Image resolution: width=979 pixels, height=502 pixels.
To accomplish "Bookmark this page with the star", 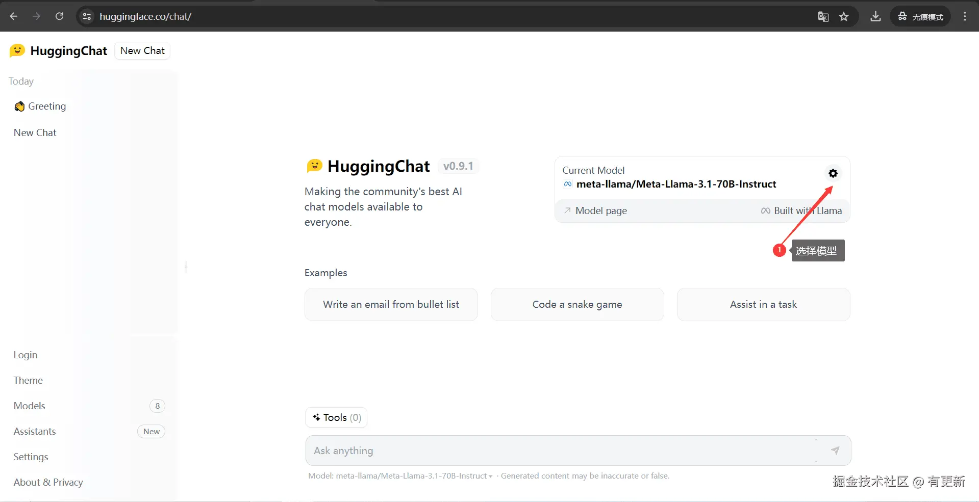I will pyautogui.click(x=844, y=16).
